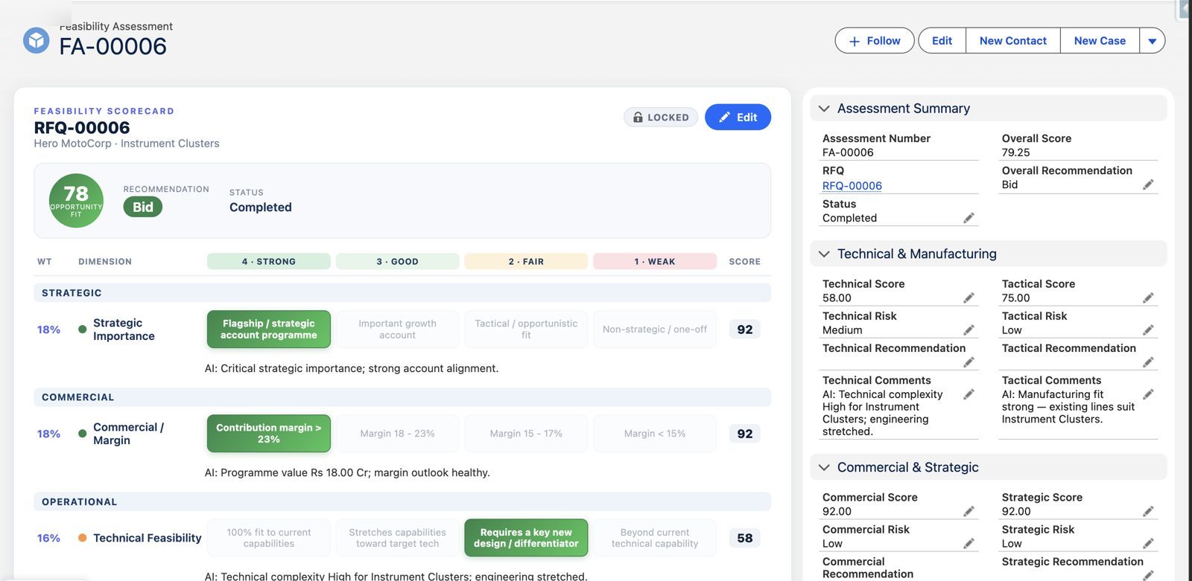The image size is (1192, 581).
Task: Click the Technical Feasibility score 58
Action: [745, 538]
